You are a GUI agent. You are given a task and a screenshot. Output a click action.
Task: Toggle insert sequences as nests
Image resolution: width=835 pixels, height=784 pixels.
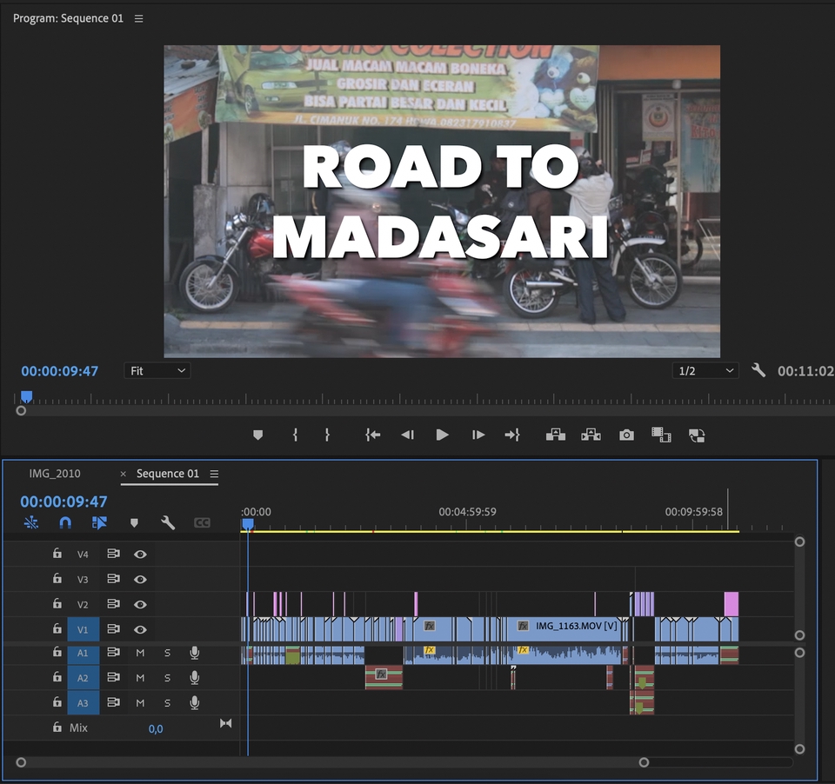pyautogui.click(x=31, y=522)
